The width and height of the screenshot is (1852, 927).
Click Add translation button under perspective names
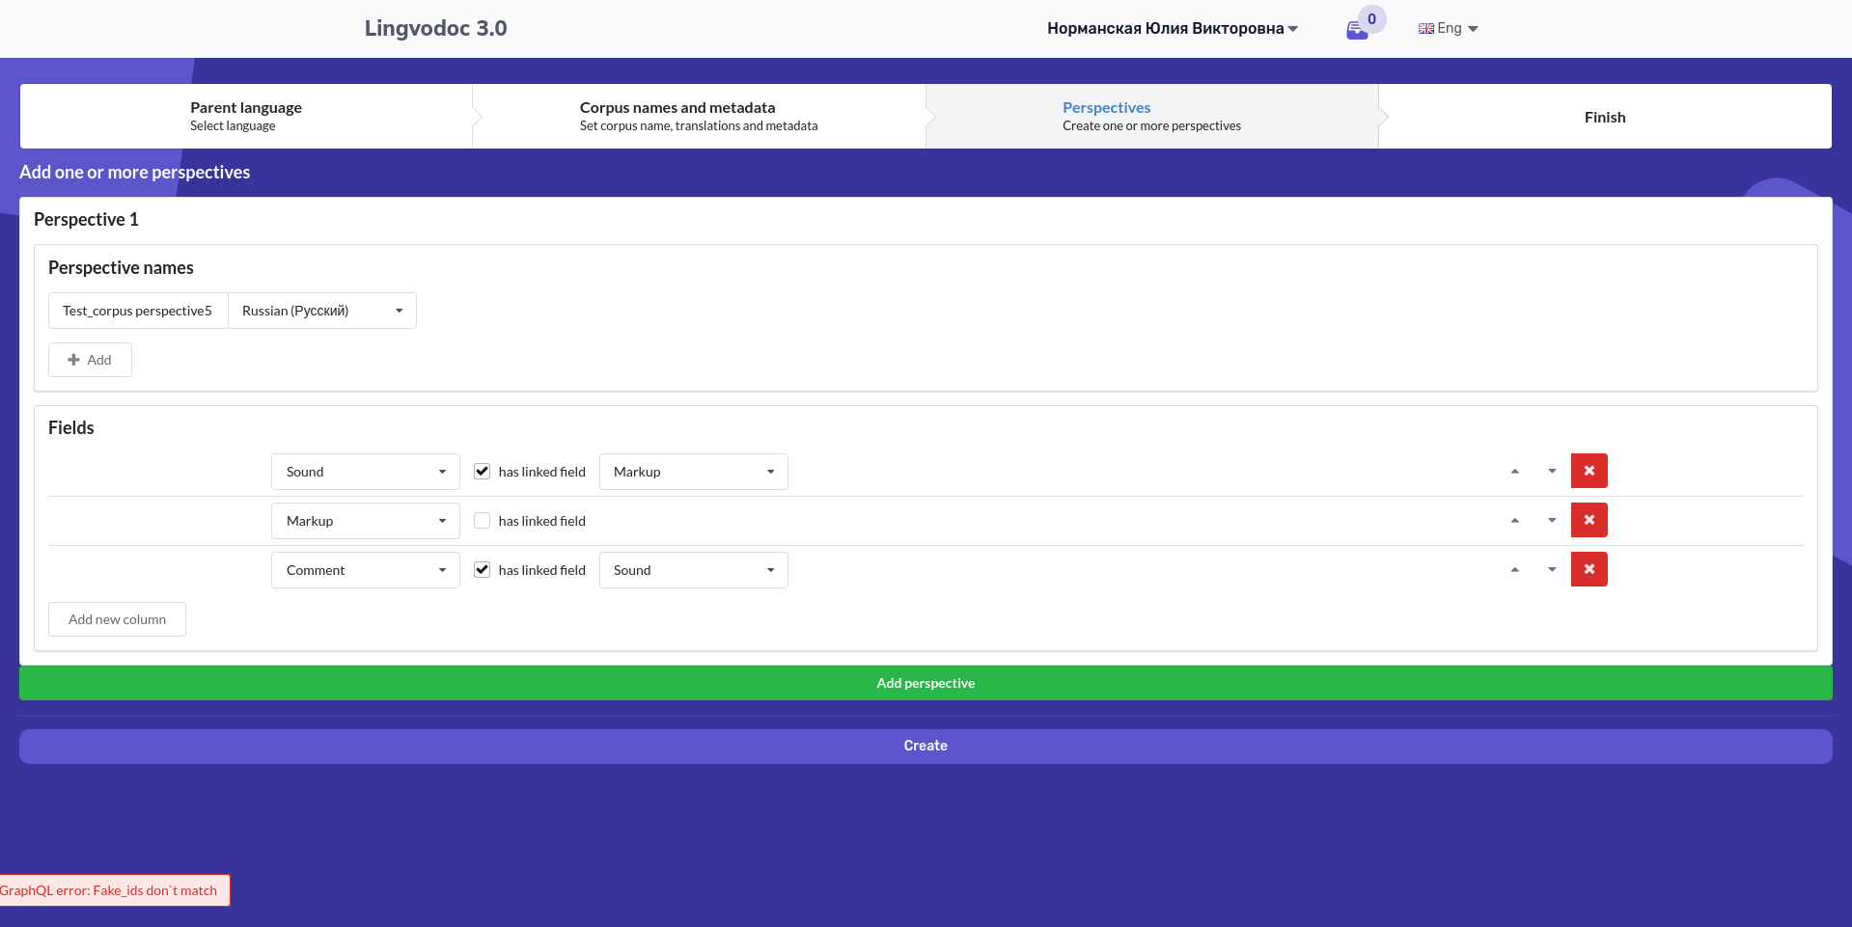[x=90, y=360]
